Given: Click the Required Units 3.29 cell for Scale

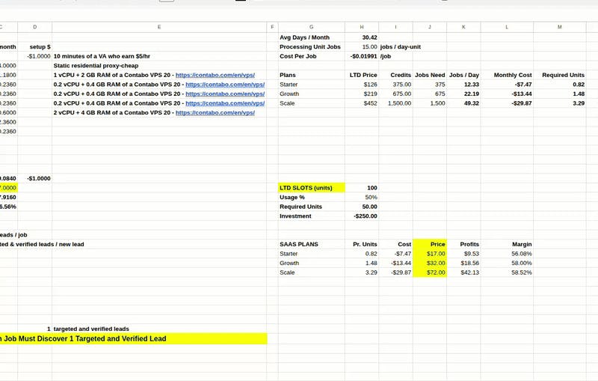Looking at the screenshot, I should click(x=559, y=103).
